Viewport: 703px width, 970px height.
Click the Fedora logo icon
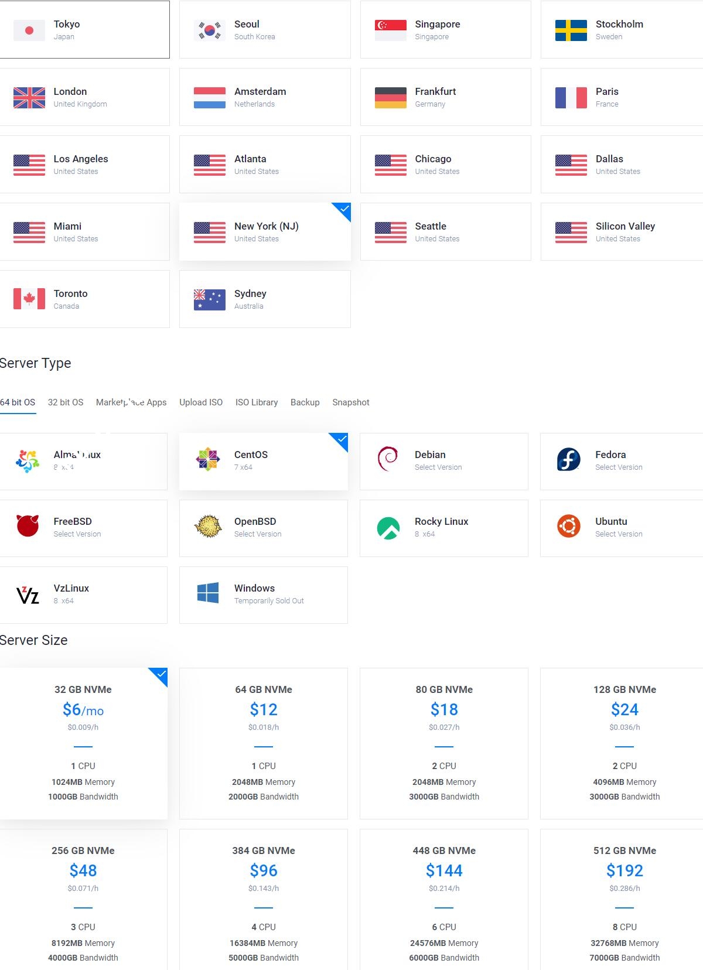coord(569,460)
